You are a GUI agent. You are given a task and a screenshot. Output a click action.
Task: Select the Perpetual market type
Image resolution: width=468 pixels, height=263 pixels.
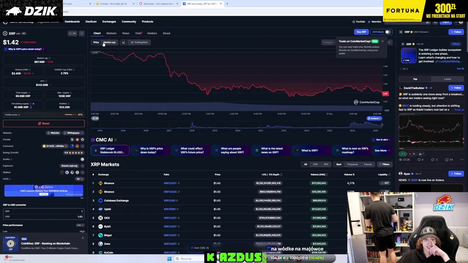pyautogui.click(x=352, y=164)
